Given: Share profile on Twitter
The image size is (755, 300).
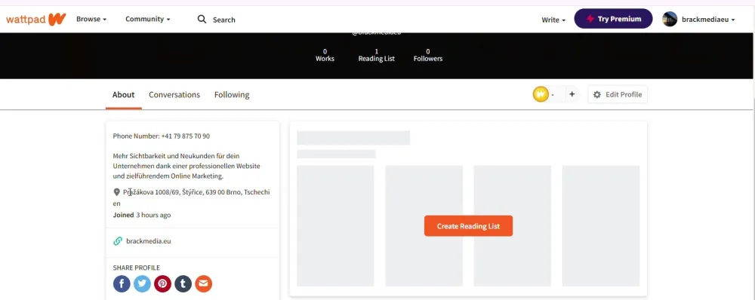Looking at the screenshot, I should point(142,283).
